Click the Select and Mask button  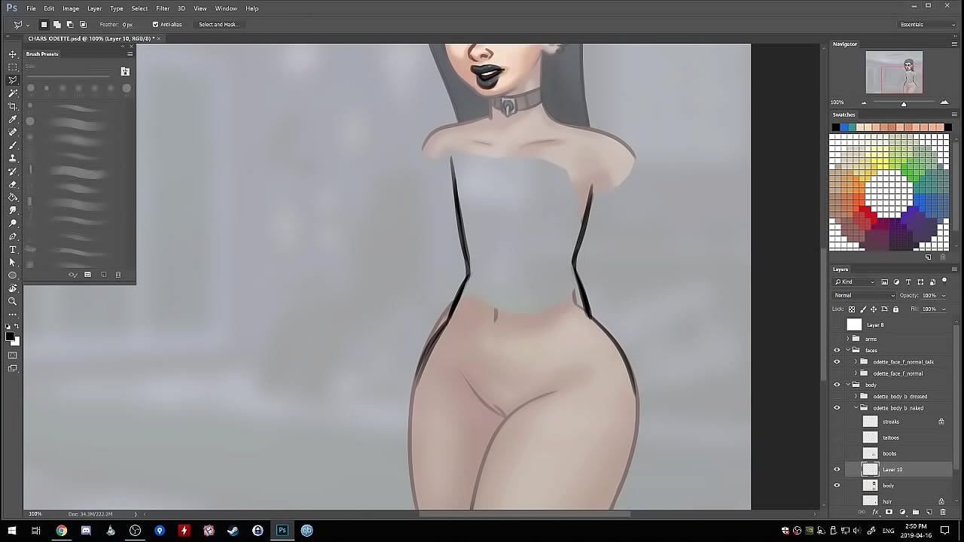point(219,25)
